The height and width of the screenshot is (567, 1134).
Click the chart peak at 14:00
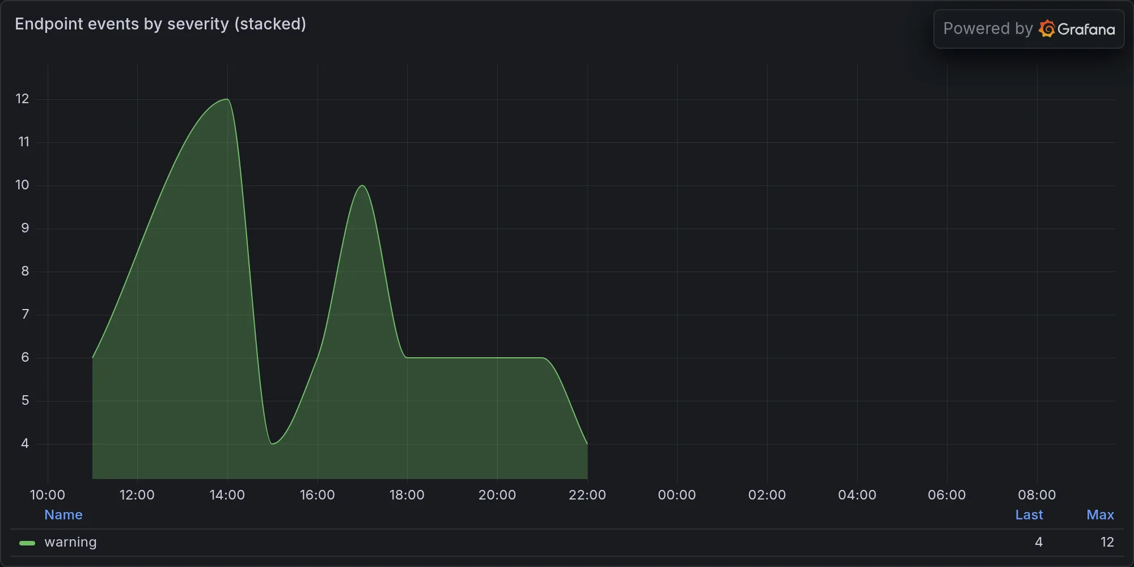click(227, 99)
